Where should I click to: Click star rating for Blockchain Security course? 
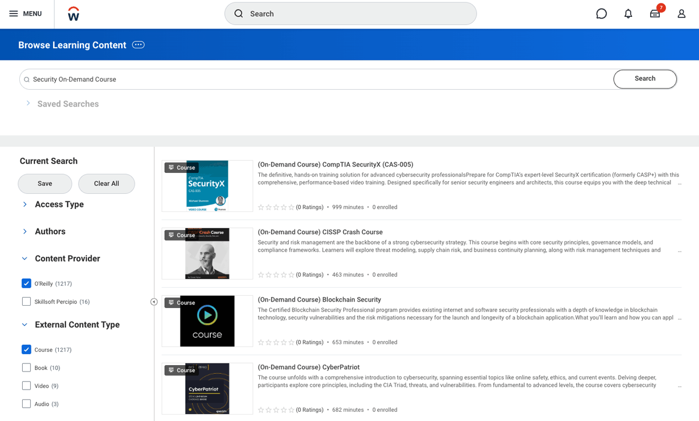click(276, 342)
